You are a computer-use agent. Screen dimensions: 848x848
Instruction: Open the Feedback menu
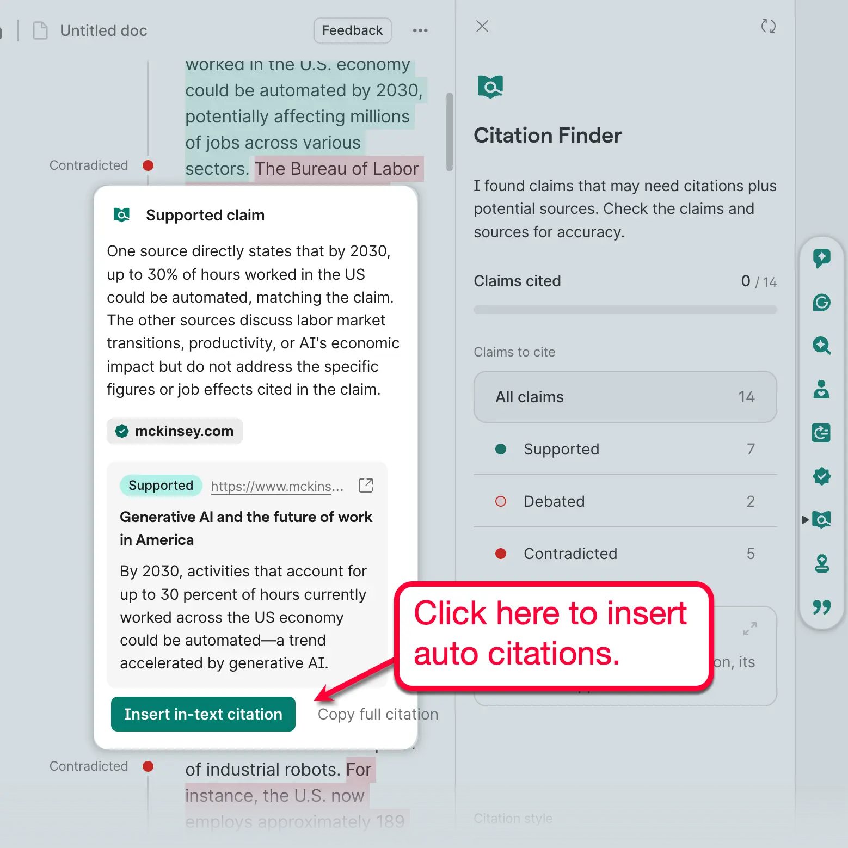point(352,30)
